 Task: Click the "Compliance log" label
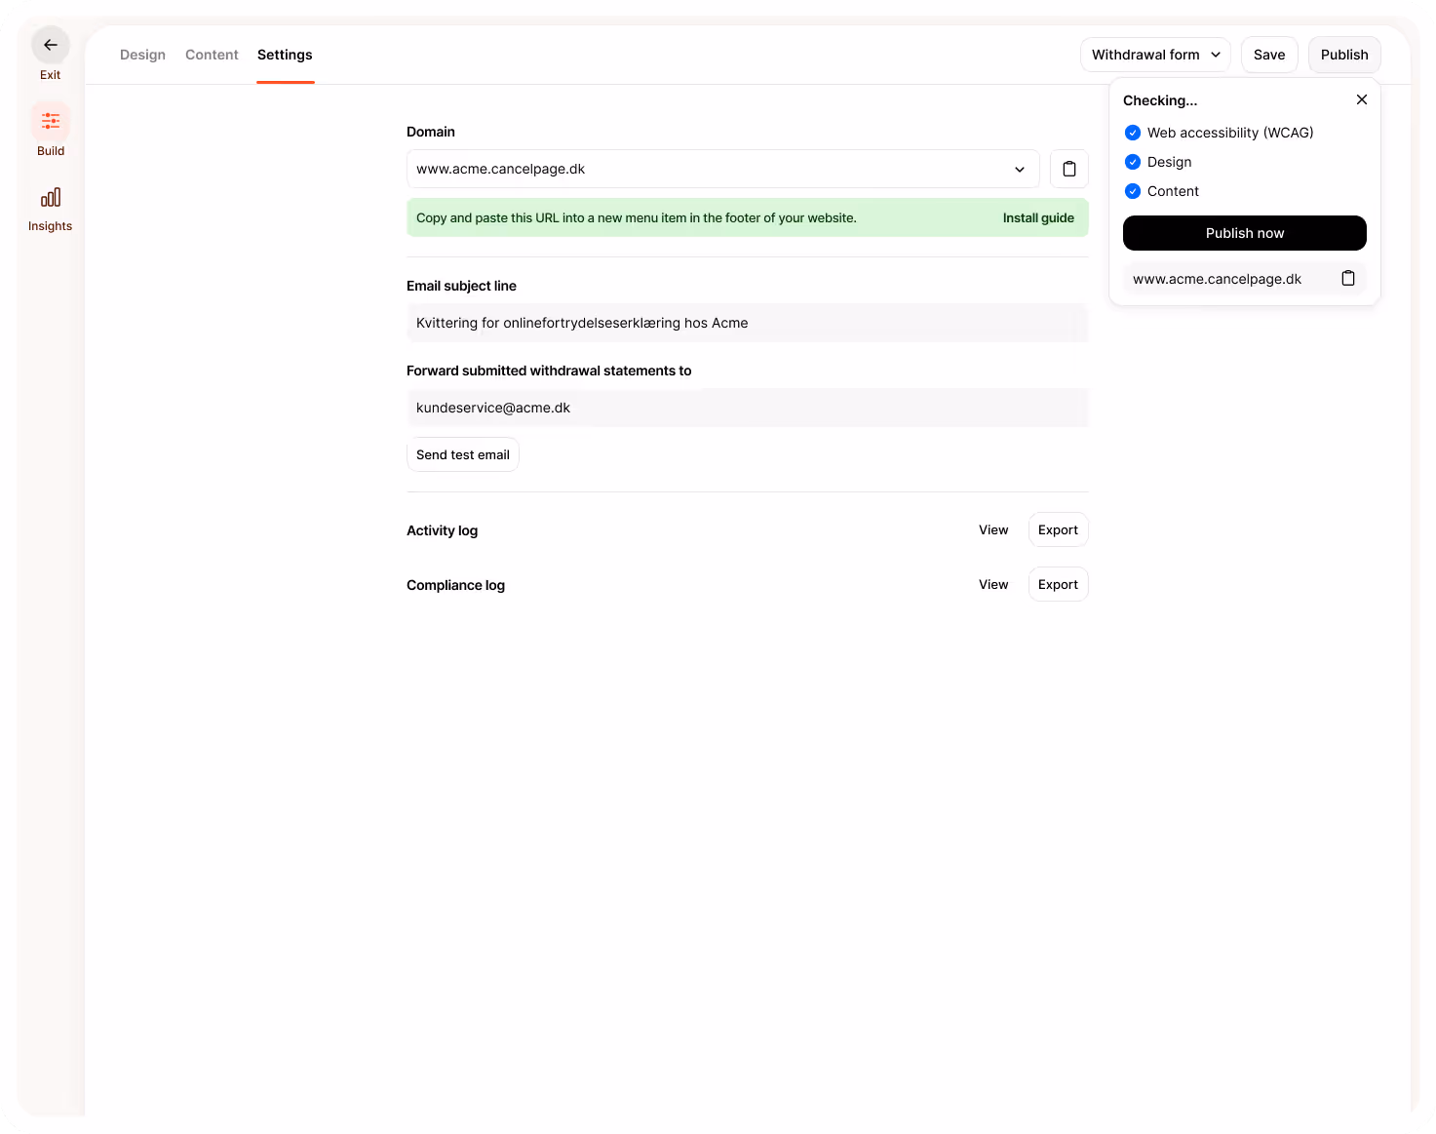(x=455, y=585)
